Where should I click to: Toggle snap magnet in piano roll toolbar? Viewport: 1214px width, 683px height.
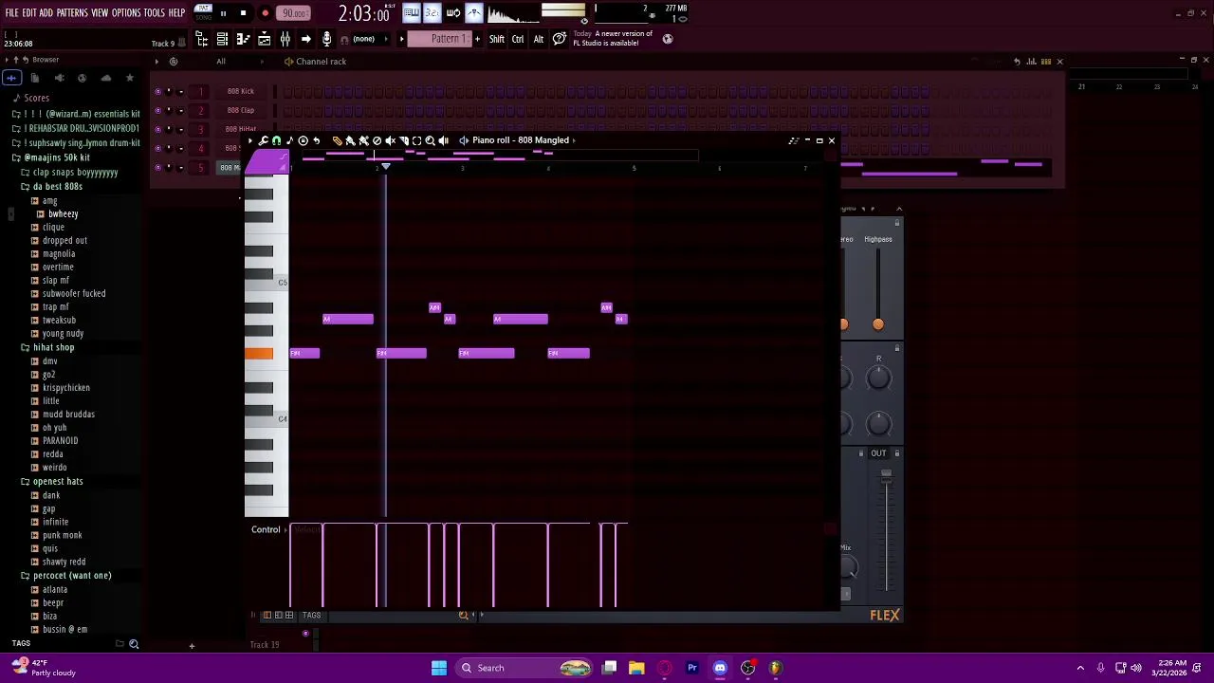[276, 140]
